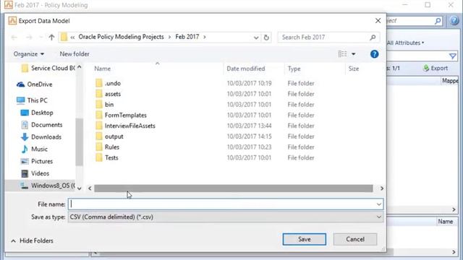This screenshot has width=463, height=260.
Task: Refresh the Feb 2017 folder listing
Action: 266,38
